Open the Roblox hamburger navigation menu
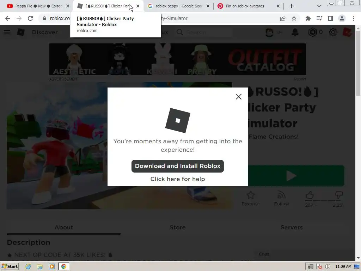Viewport: 361px width, 271px height. pos(7,32)
